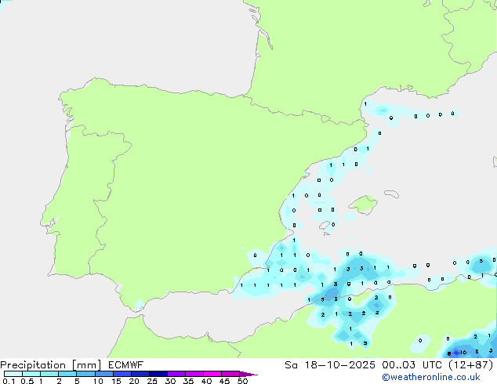The width and height of the screenshot is (497, 384).
Task: Click the legend label '20'
Action: click(134, 381)
